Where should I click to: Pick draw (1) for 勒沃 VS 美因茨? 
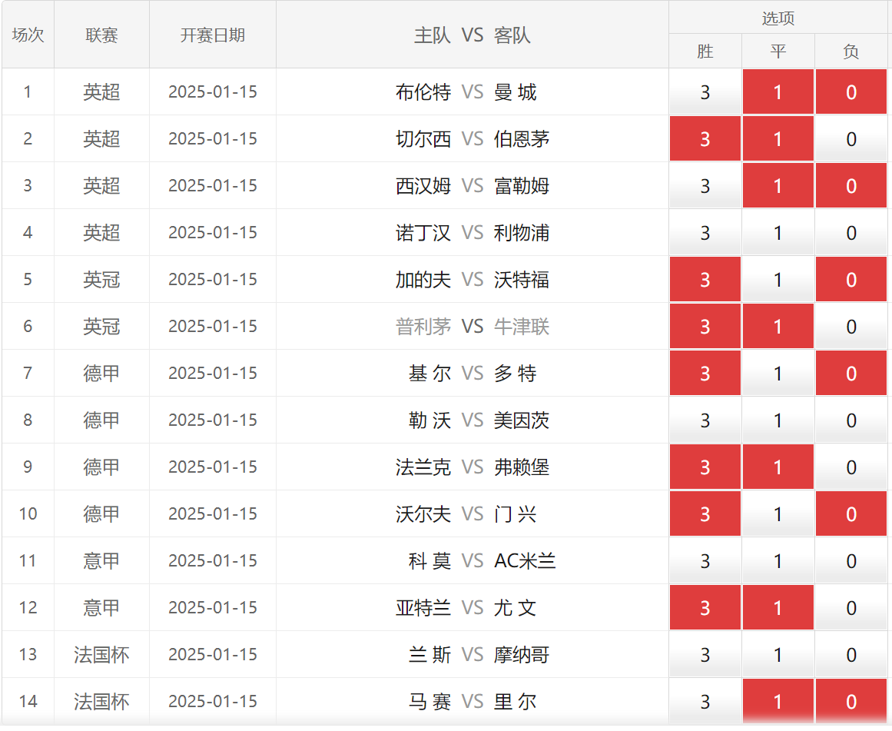point(778,420)
